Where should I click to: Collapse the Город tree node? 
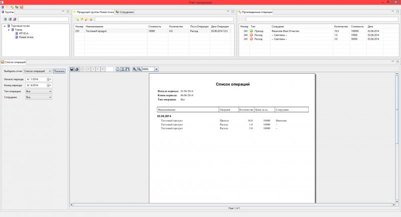coord(9,30)
